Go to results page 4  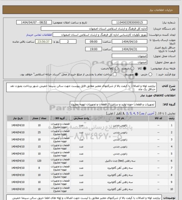[x=134, y=114]
